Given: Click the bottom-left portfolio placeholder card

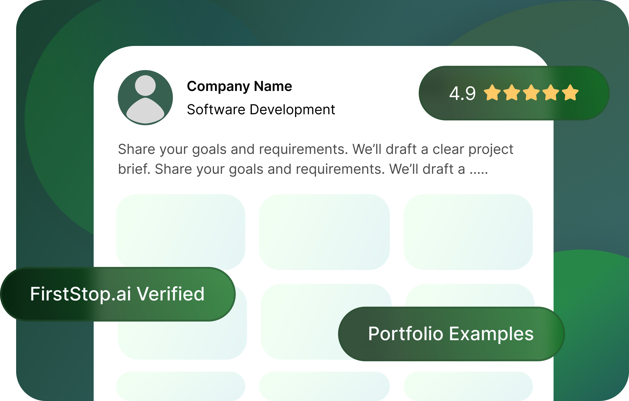Looking at the screenshot, I should point(181,386).
